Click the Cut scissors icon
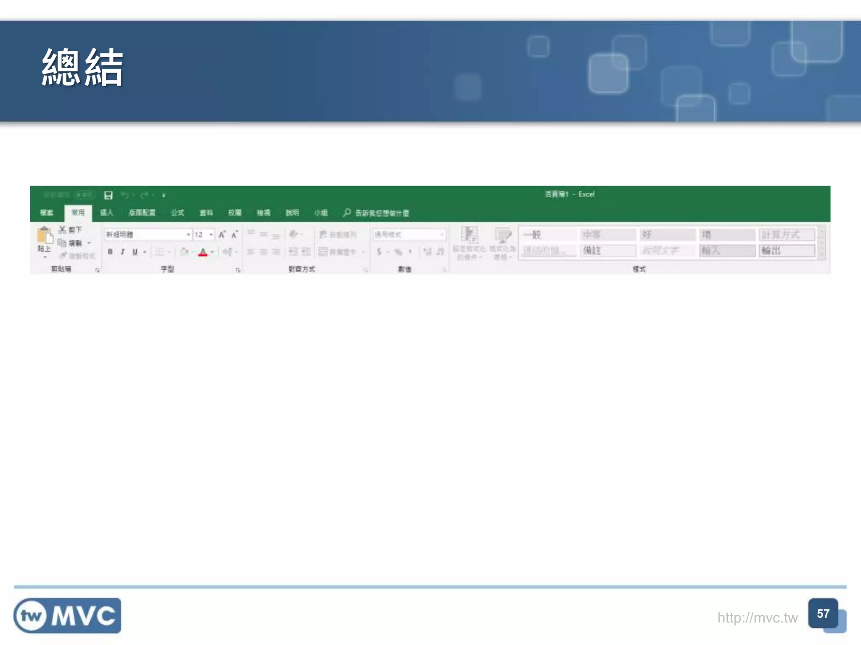 pos(62,230)
